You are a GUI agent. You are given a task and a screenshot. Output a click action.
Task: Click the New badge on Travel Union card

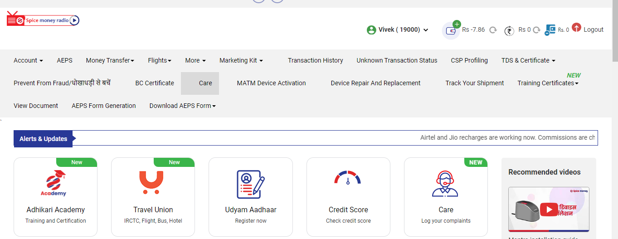pyautogui.click(x=174, y=162)
